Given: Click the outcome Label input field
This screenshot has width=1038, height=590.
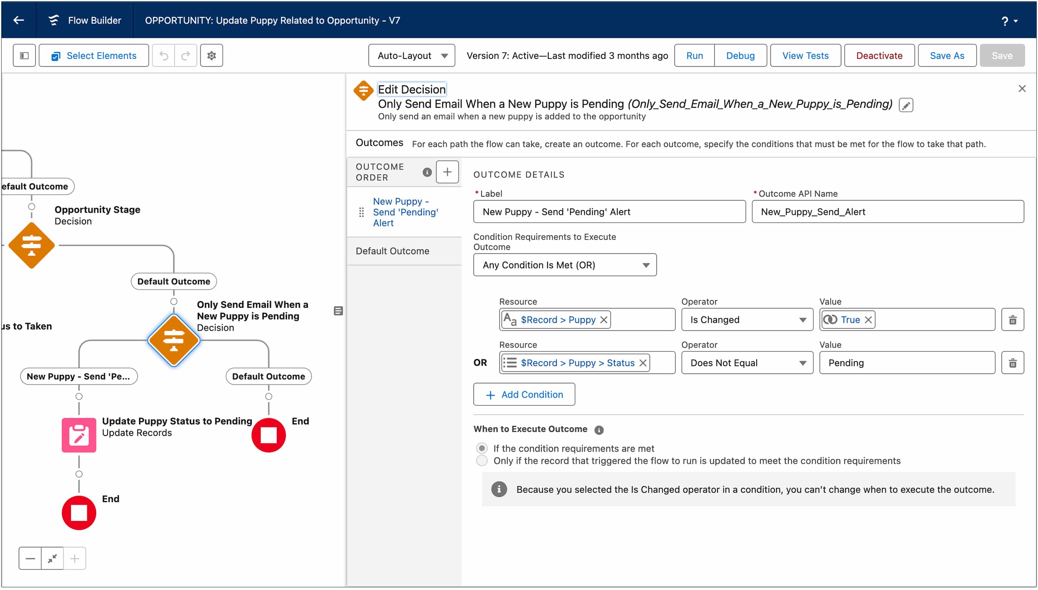Looking at the screenshot, I should [609, 211].
